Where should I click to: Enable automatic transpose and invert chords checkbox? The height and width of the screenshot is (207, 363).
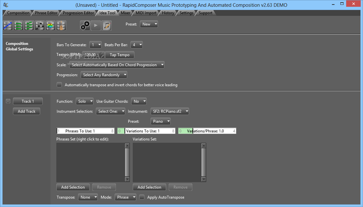click(59, 85)
